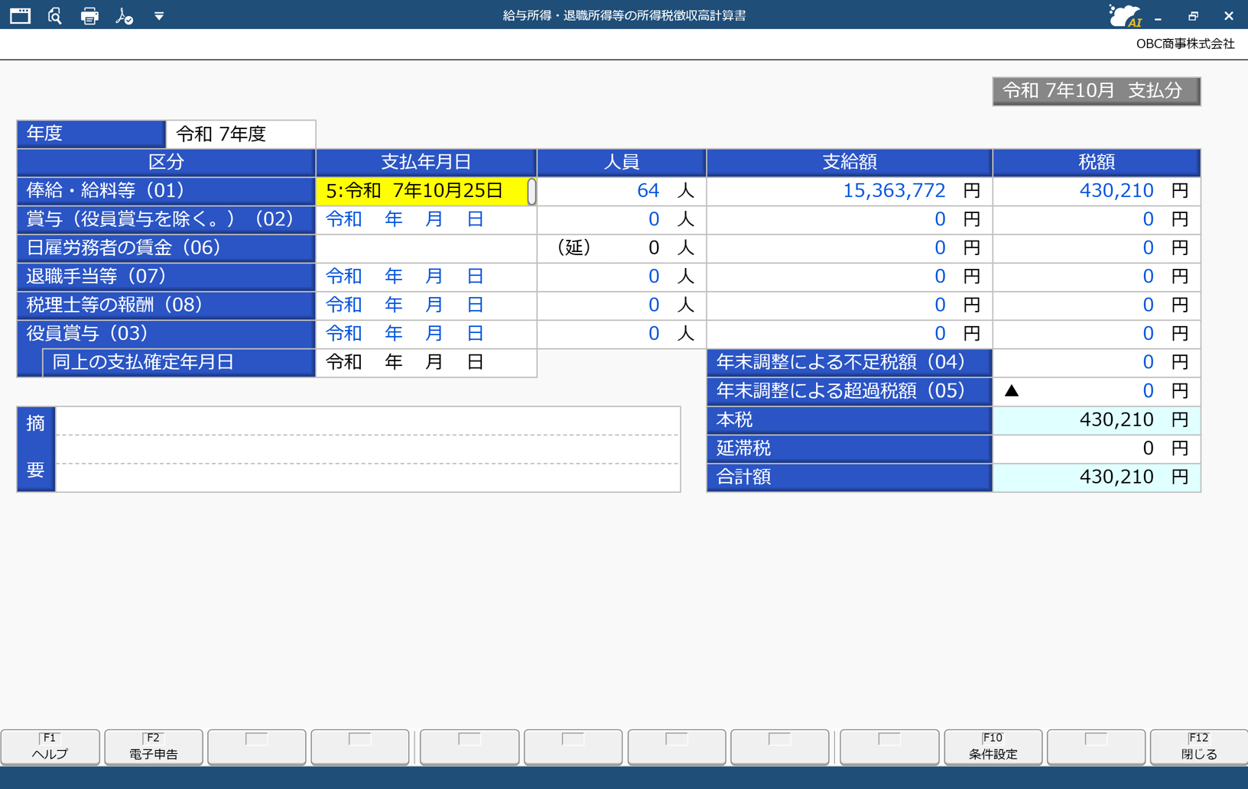Viewport: 1248px width, 789px height.
Task: Click the print preview magnifier icon
Action: click(55, 15)
